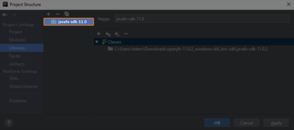Image resolution: width=294 pixels, height=130 pixels.
Task: Click the Apply button
Action: 276,123
